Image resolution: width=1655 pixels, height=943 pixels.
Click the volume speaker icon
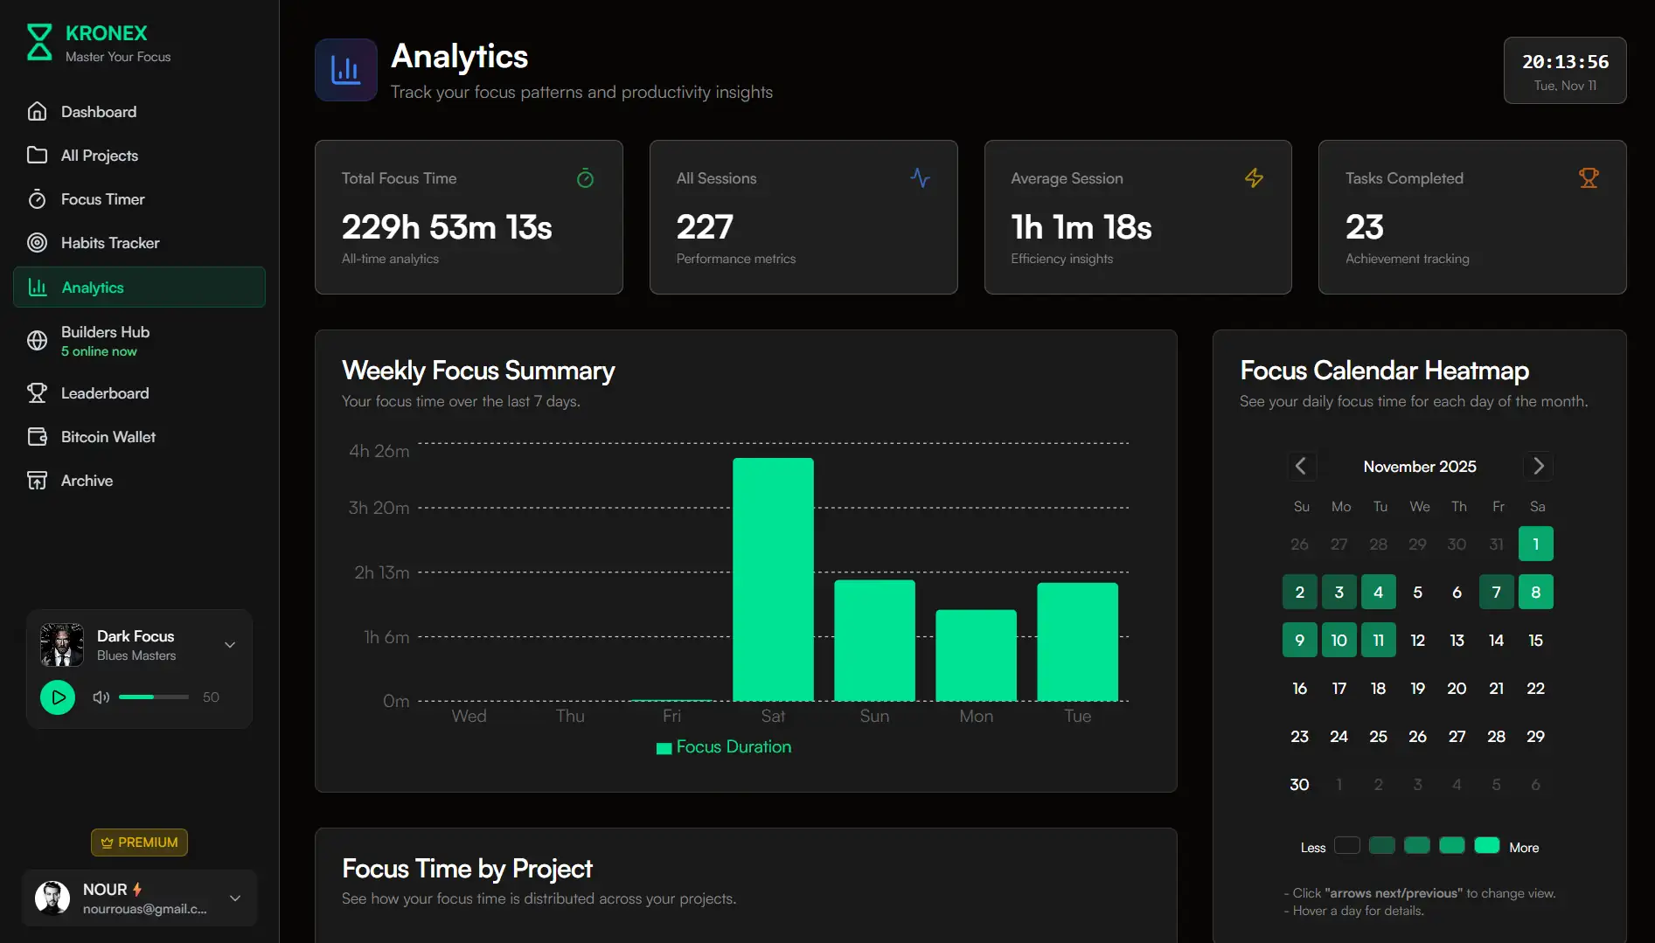[x=101, y=697]
